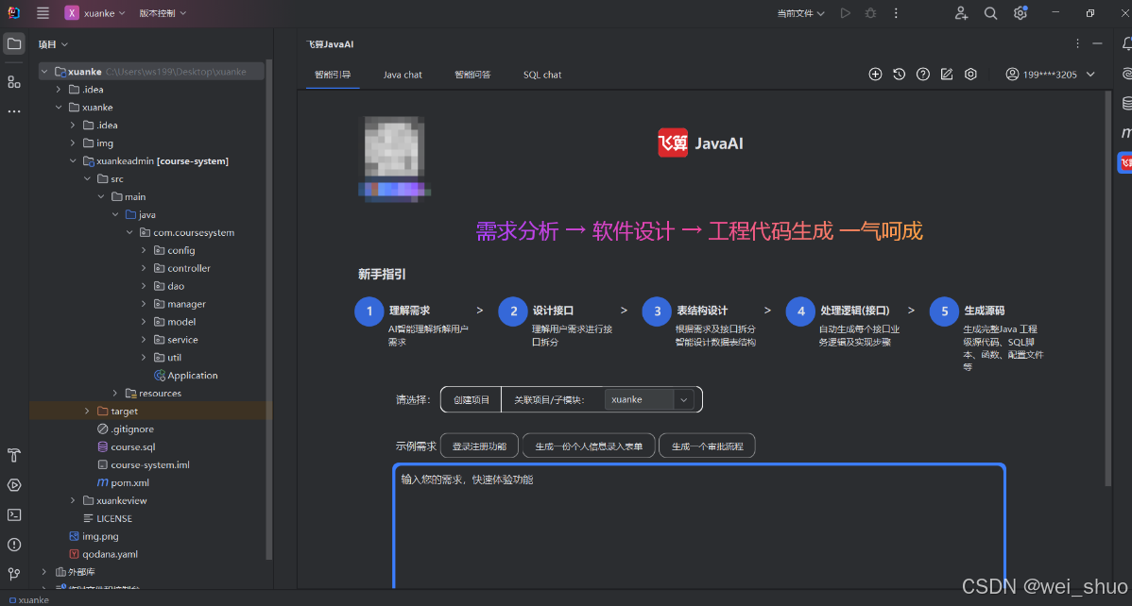Open chat history clock icon

899,75
